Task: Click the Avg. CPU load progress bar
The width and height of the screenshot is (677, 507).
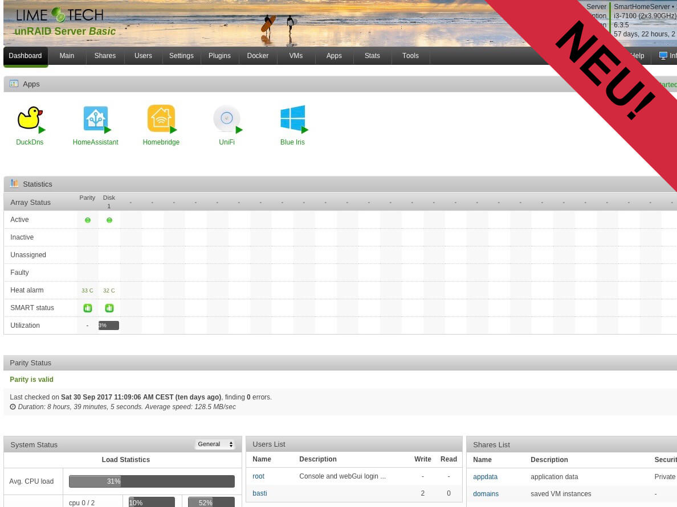Action: (152, 481)
